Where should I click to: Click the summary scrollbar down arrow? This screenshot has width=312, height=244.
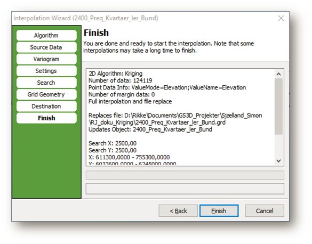pyautogui.click(x=278, y=161)
